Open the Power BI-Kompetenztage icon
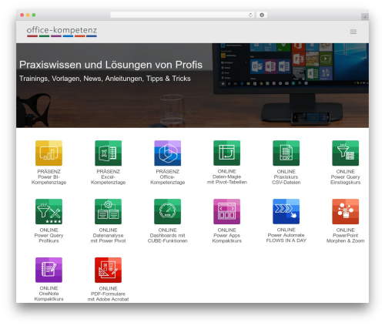This screenshot has height=326, width=385. [49, 153]
